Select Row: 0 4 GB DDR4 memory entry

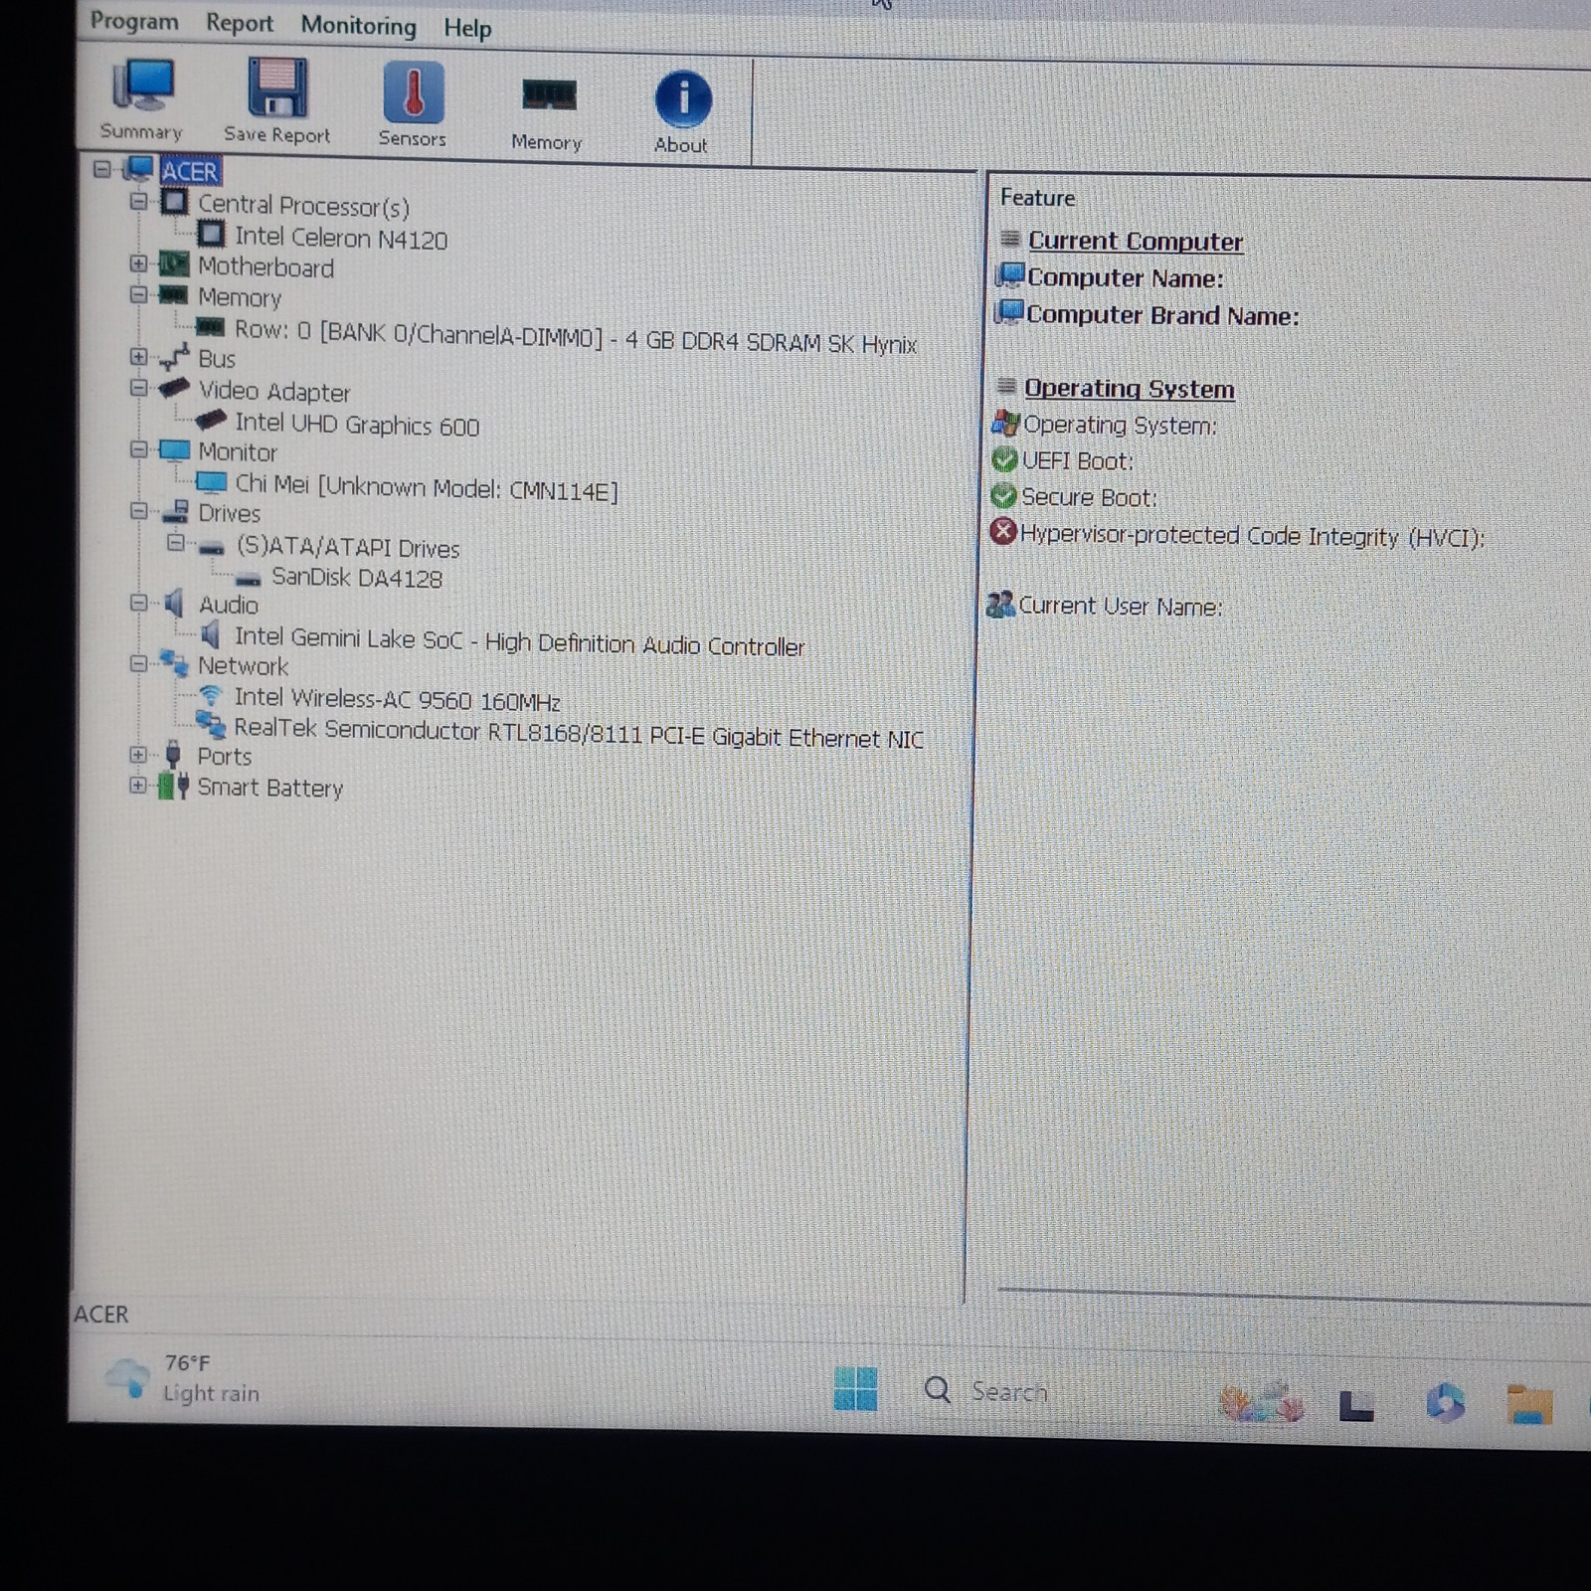click(576, 338)
